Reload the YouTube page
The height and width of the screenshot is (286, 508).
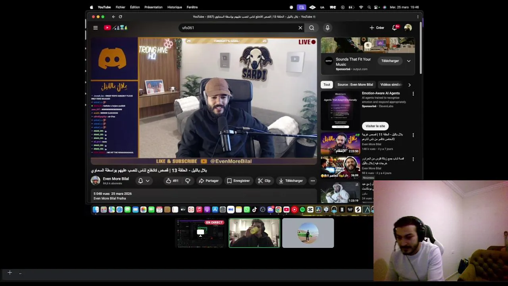[120, 17]
